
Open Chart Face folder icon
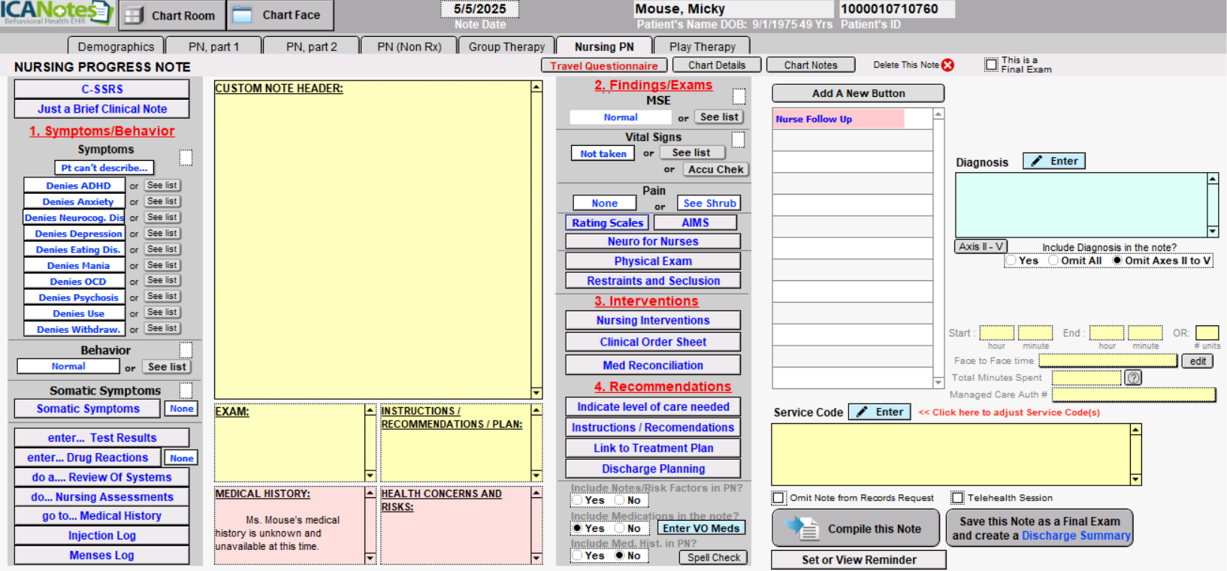[242, 15]
